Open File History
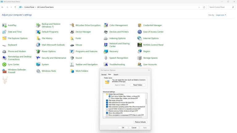Viewport: 237px width, 133px height. point(44,38)
